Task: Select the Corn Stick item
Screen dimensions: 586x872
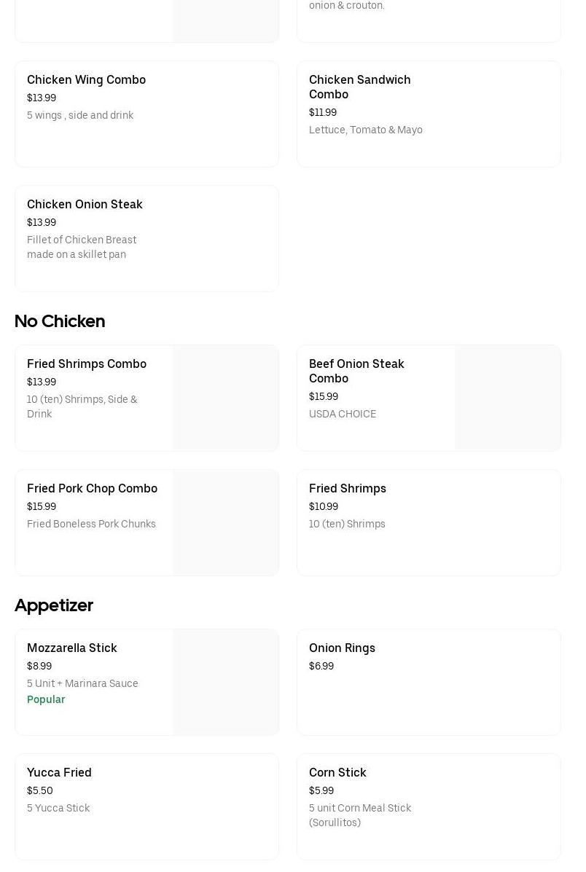Action: point(337,773)
